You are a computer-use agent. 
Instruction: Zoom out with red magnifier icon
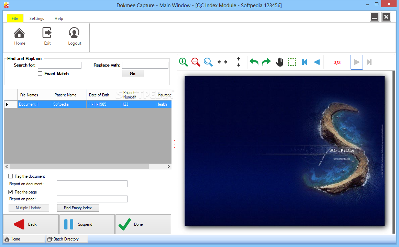196,62
